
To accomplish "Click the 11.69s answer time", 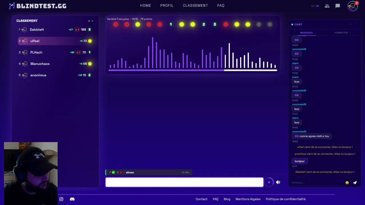I will coord(185,173).
